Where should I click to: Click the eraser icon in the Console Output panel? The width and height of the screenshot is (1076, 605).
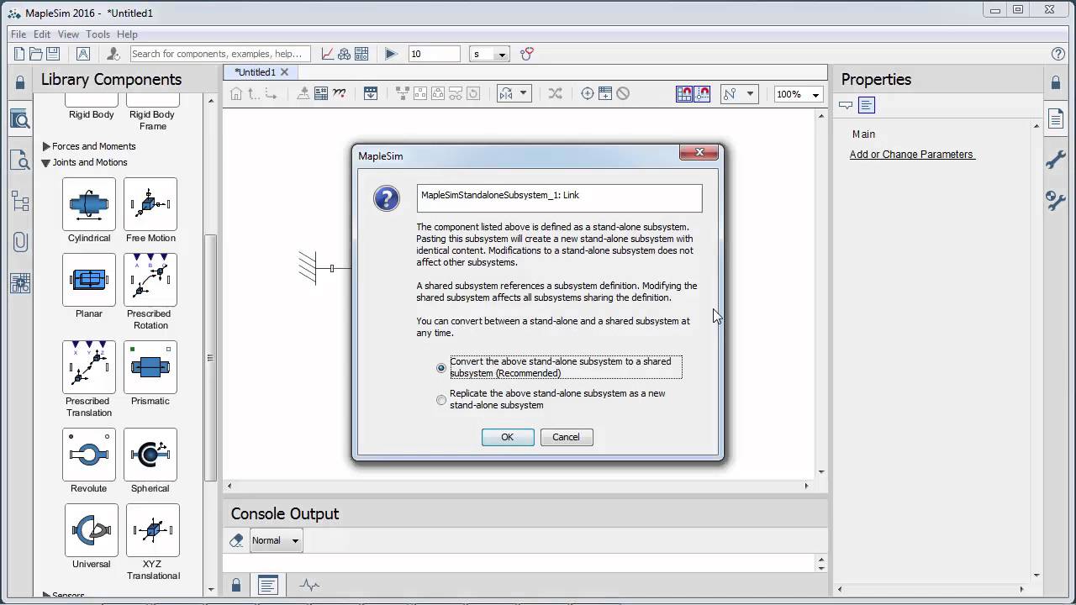click(236, 540)
